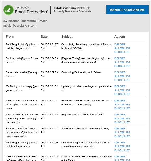Screen dimensions: 151x161
Task: Add Fortinet sender to the allow list
Action: tap(122, 62)
